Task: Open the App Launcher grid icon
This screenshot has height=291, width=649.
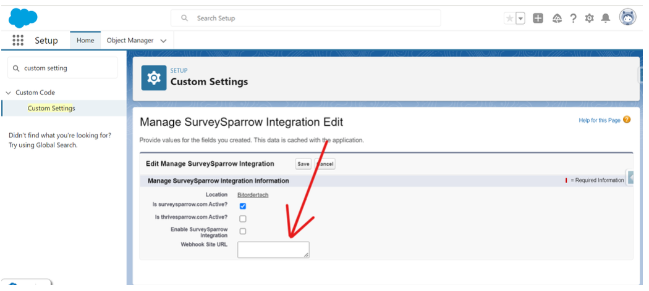Action: tap(18, 40)
